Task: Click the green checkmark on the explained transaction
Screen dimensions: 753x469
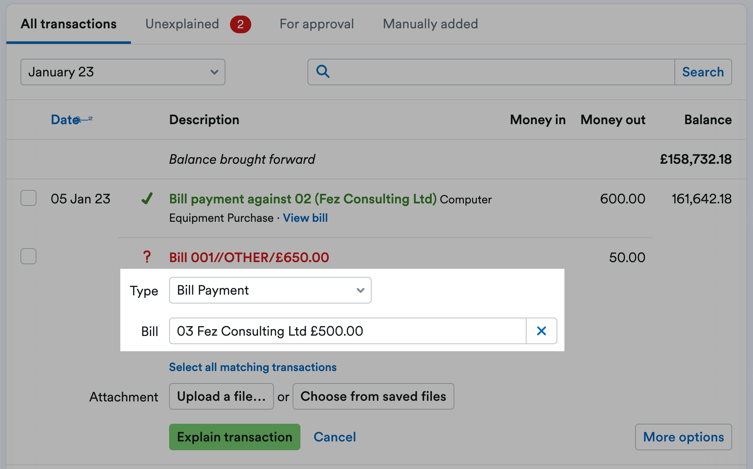Action: (147, 199)
